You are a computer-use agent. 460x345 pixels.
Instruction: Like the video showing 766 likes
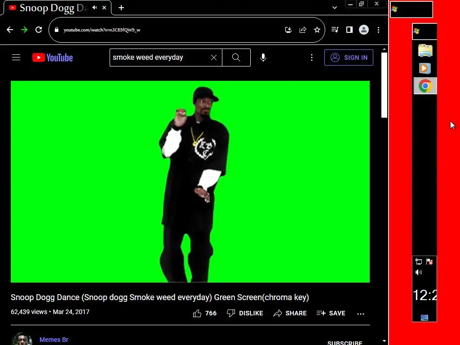pos(205,313)
